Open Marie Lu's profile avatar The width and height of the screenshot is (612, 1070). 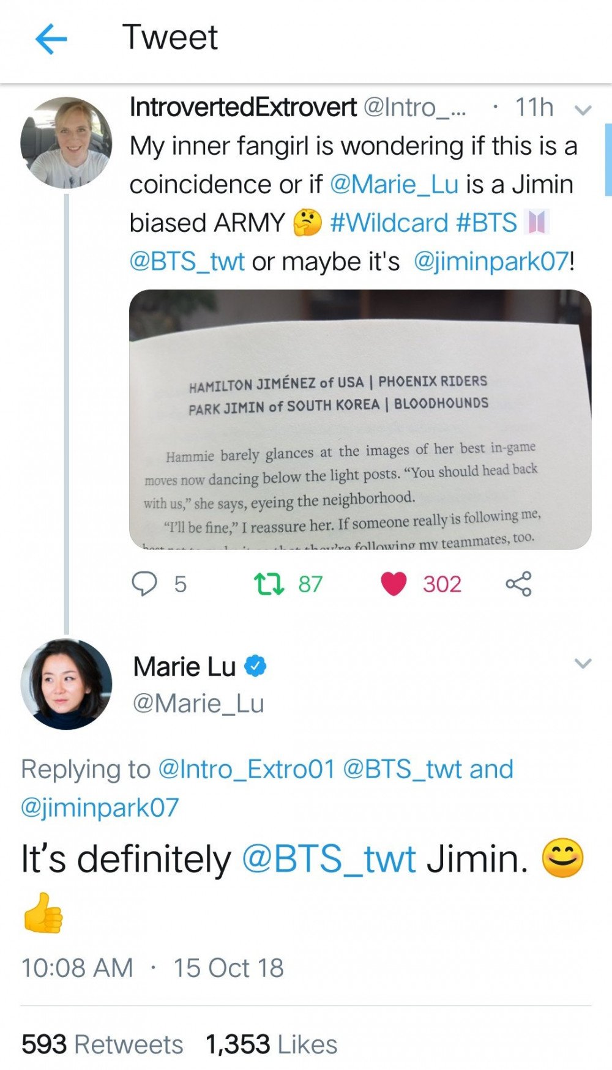pos(66,684)
